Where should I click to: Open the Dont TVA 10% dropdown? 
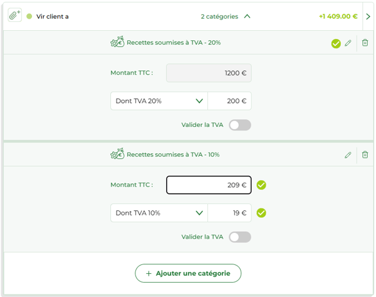point(159,213)
